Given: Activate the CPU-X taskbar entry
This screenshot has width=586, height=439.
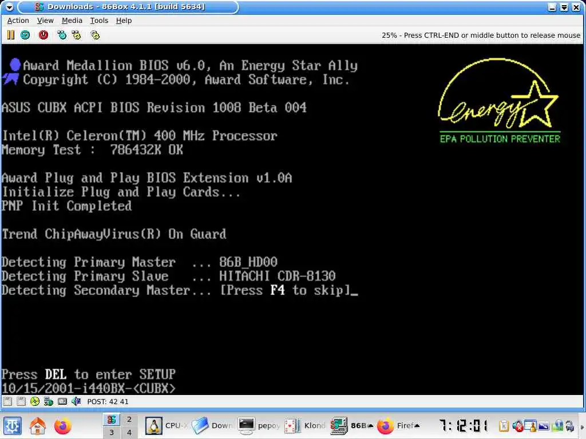Looking at the screenshot, I should [167, 425].
